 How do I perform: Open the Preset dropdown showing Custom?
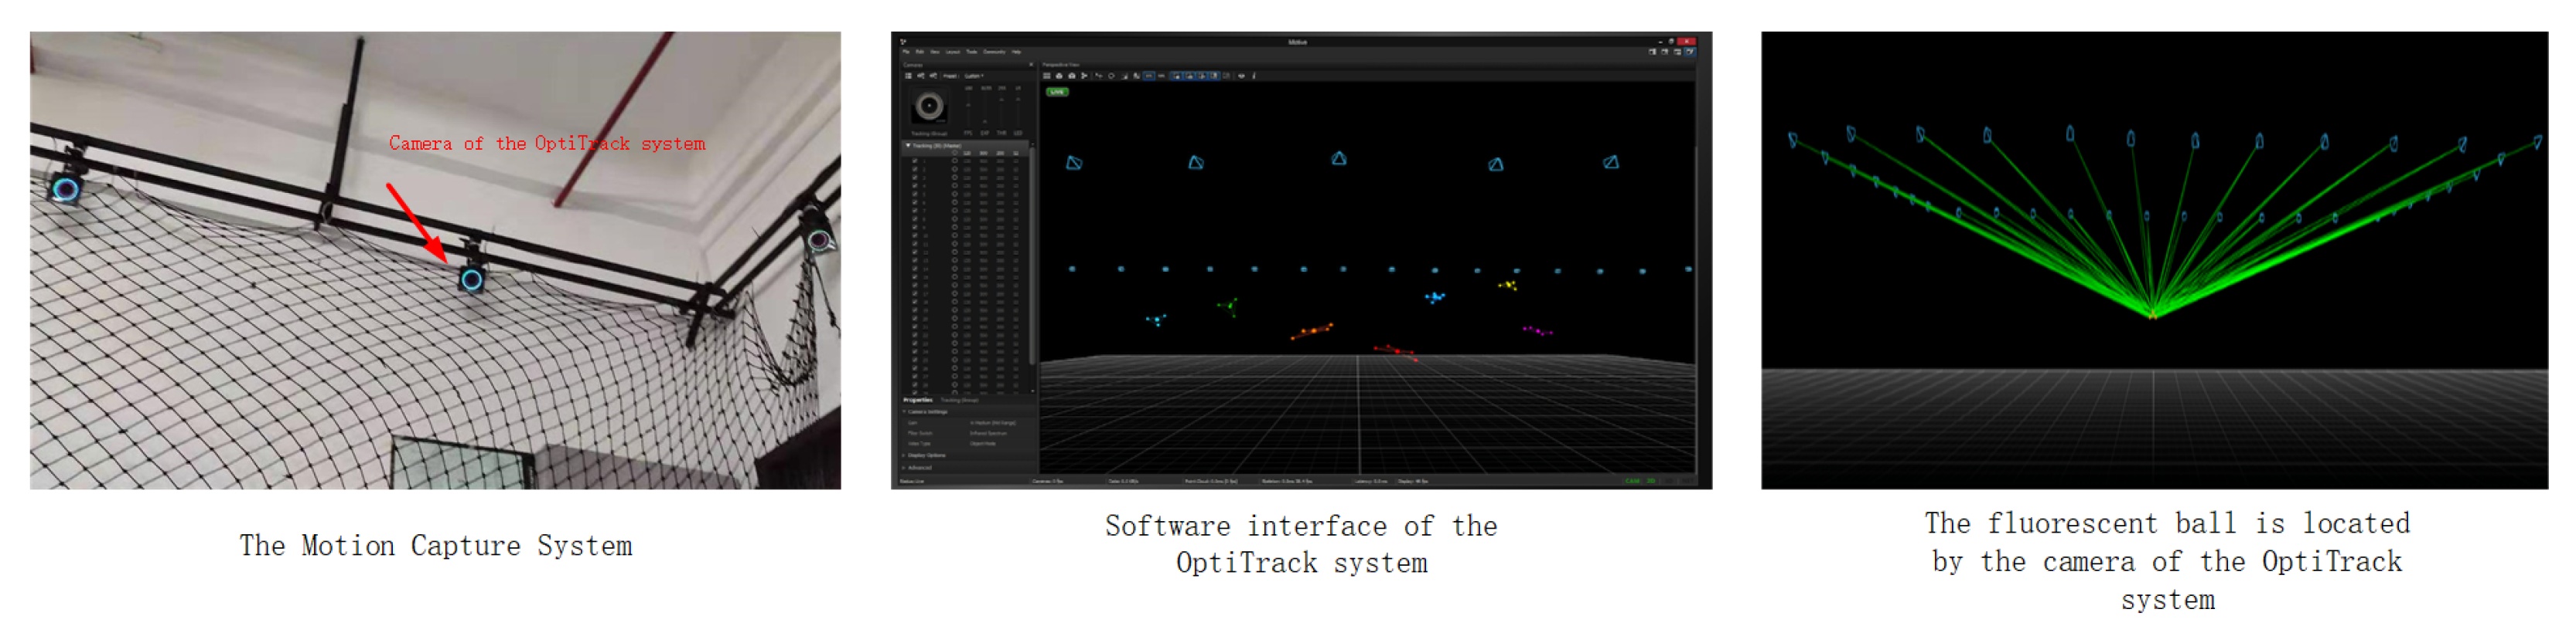(x=973, y=76)
